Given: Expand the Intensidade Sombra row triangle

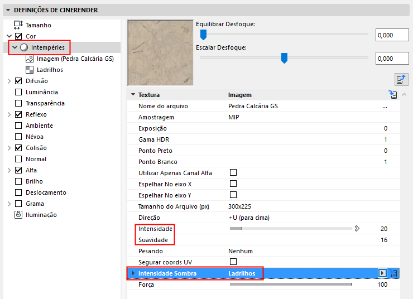Looking at the screenshot, I should coord(133,273).
